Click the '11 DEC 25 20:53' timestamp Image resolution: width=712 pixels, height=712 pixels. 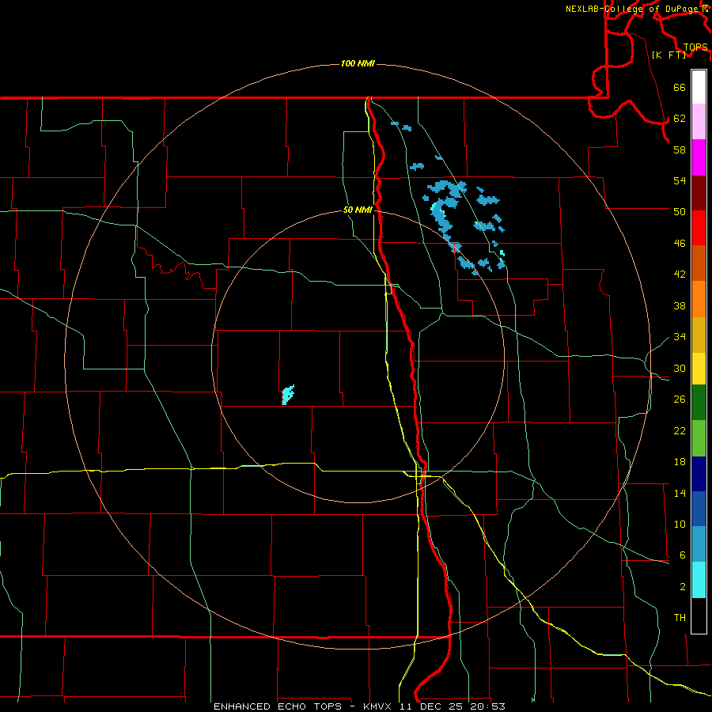pyautogui.click(x=452, y=706)
